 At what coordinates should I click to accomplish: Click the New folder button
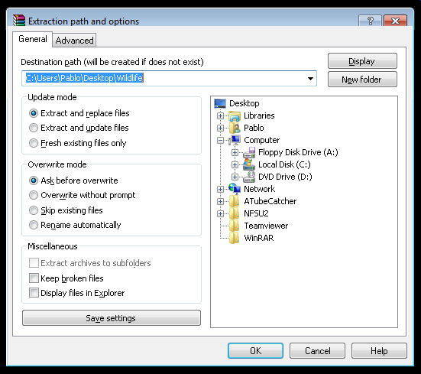[x=362, y=80]
